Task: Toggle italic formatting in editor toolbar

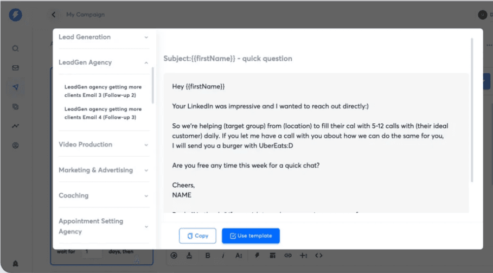Action: (x=223, y=255)
